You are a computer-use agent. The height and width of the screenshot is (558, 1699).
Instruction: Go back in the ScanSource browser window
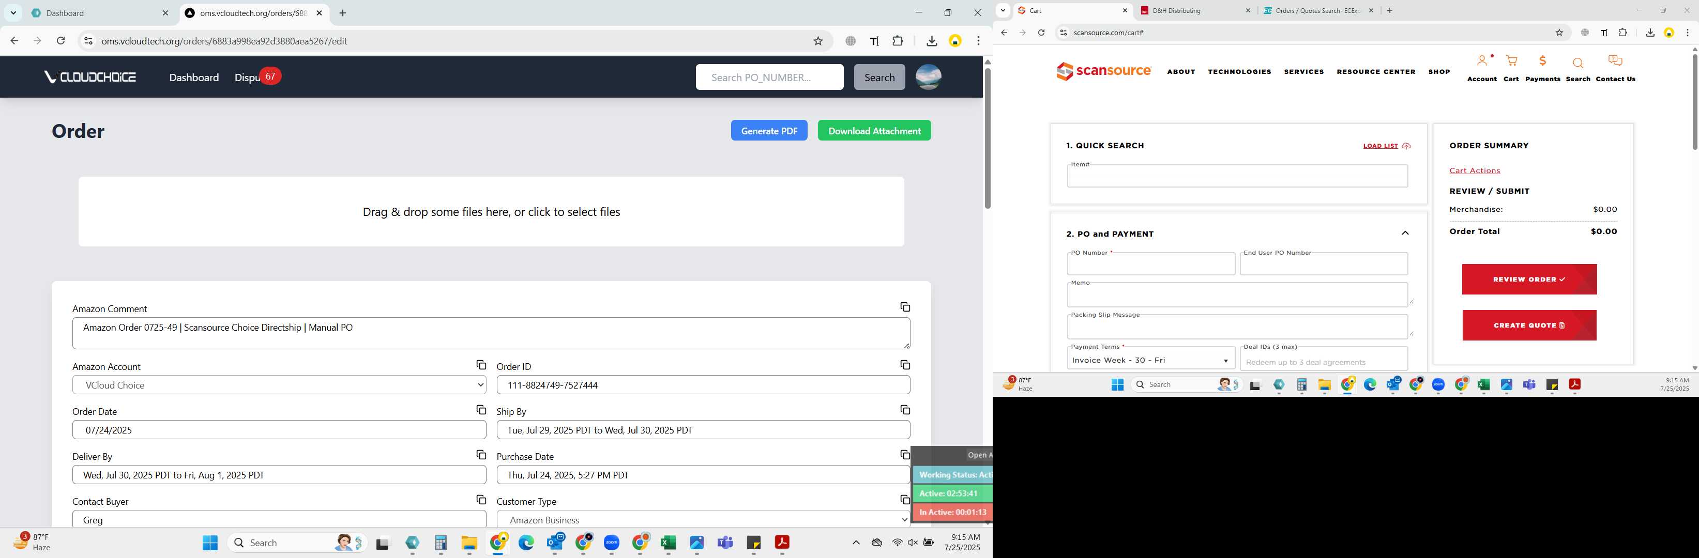[1004, 32]
